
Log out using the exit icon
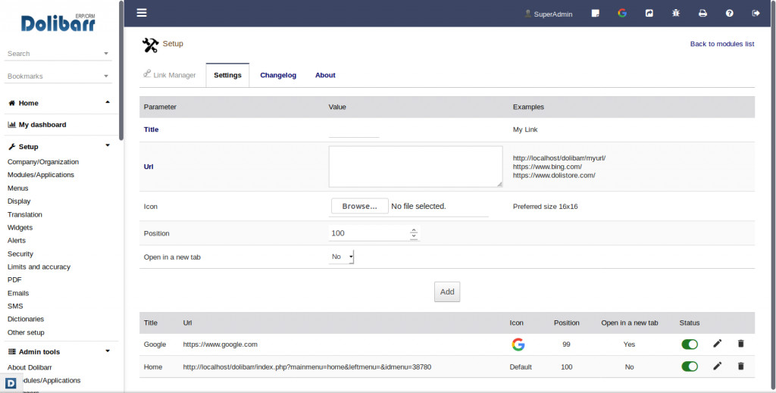click(756, 14)
